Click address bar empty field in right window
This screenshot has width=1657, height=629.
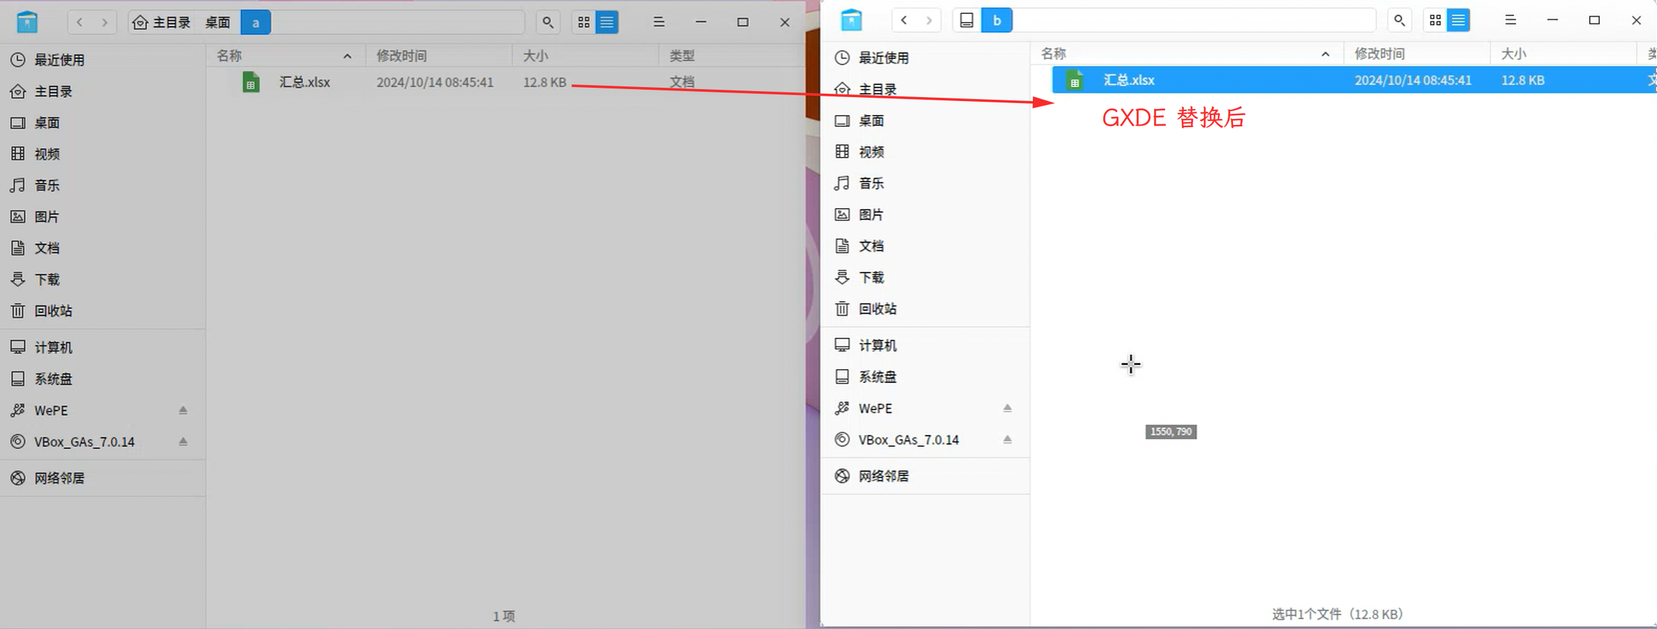coord(1194,21)
